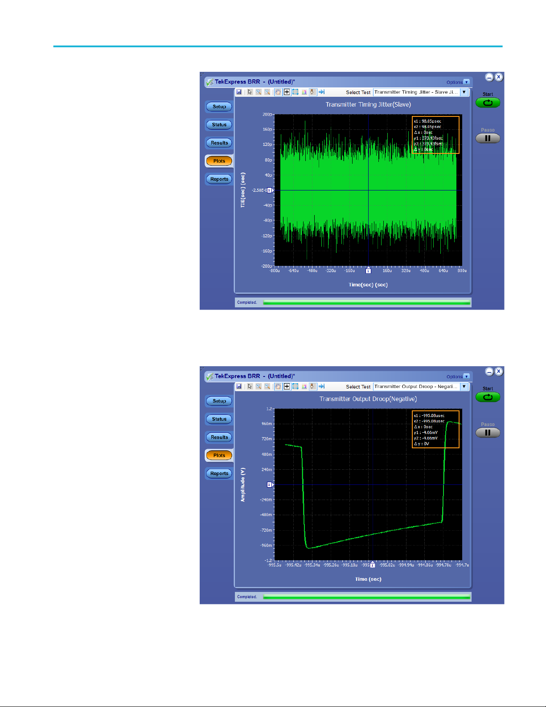Click green Start button in Timing Jitter window
Viewport: 546px width, 707px height.
pos(488,103)
